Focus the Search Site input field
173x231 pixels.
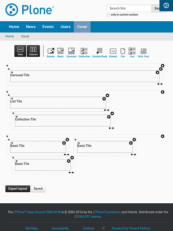[129, 8]
